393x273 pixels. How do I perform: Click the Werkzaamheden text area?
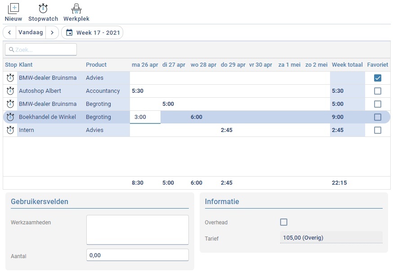(x=137, y=230)
